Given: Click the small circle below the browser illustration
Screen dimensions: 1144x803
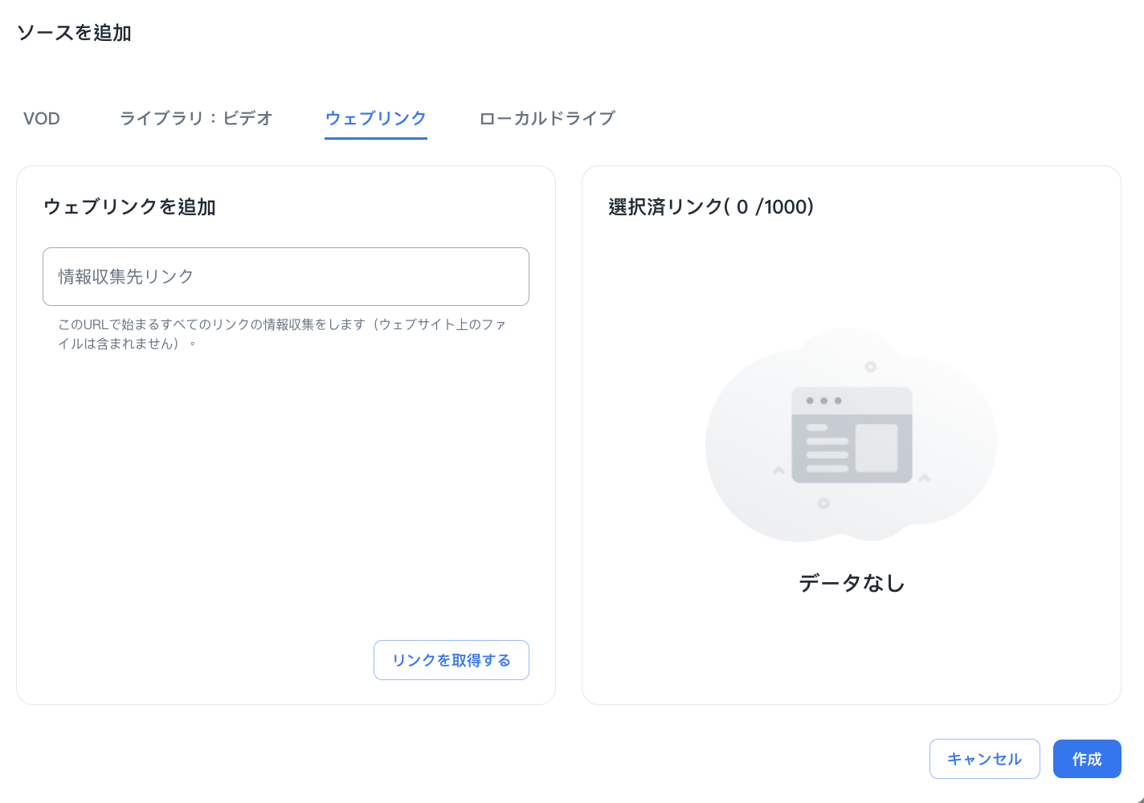Looking at the screenshot, I should (x=823, y=503).
